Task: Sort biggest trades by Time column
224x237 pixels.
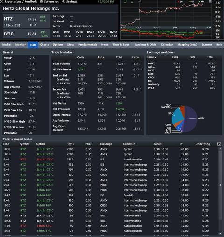Action: 6,144
